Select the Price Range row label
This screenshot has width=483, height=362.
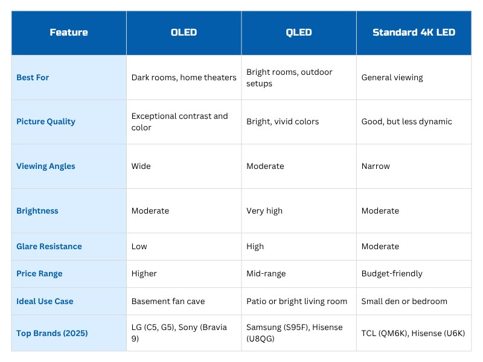tap(39, 274)
